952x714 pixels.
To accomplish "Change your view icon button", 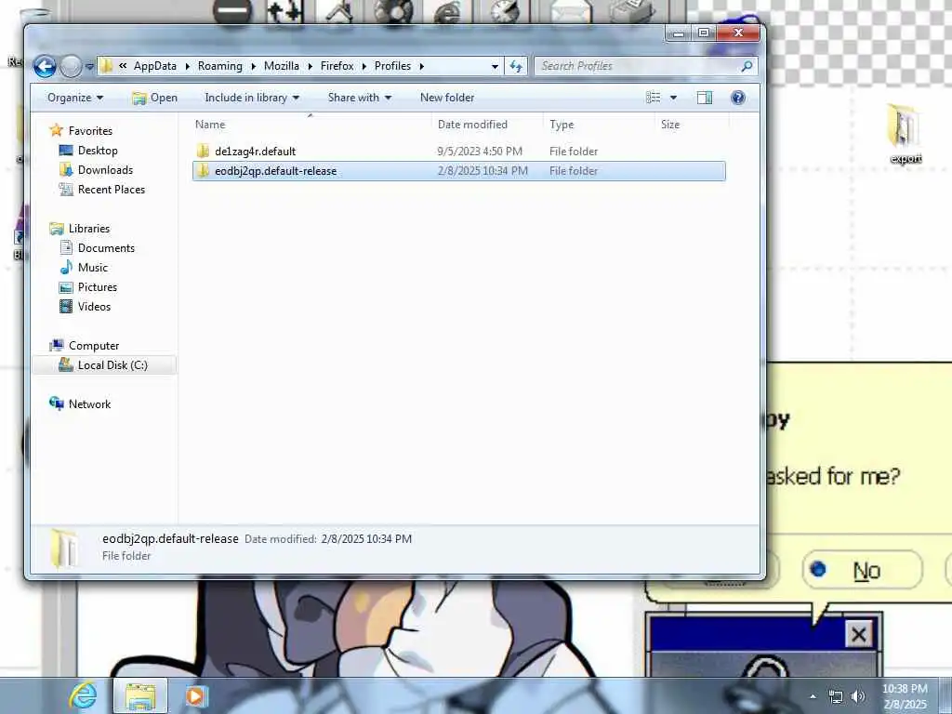I will [654, 98].
